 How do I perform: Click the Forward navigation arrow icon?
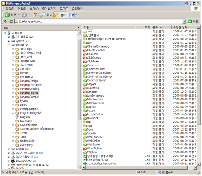pyautogui.click(x=24, y=15)
